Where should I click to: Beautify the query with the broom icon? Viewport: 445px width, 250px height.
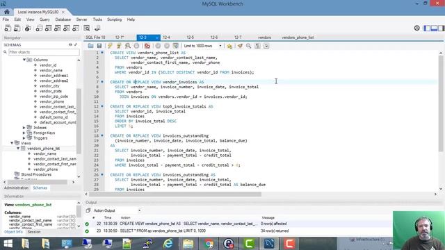[240, 46]
